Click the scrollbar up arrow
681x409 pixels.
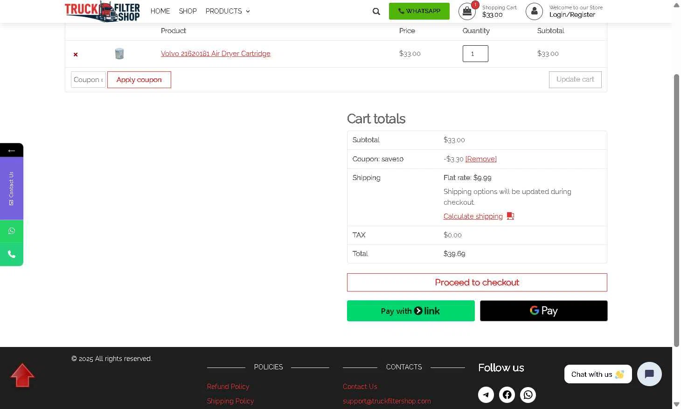[676, 5]
